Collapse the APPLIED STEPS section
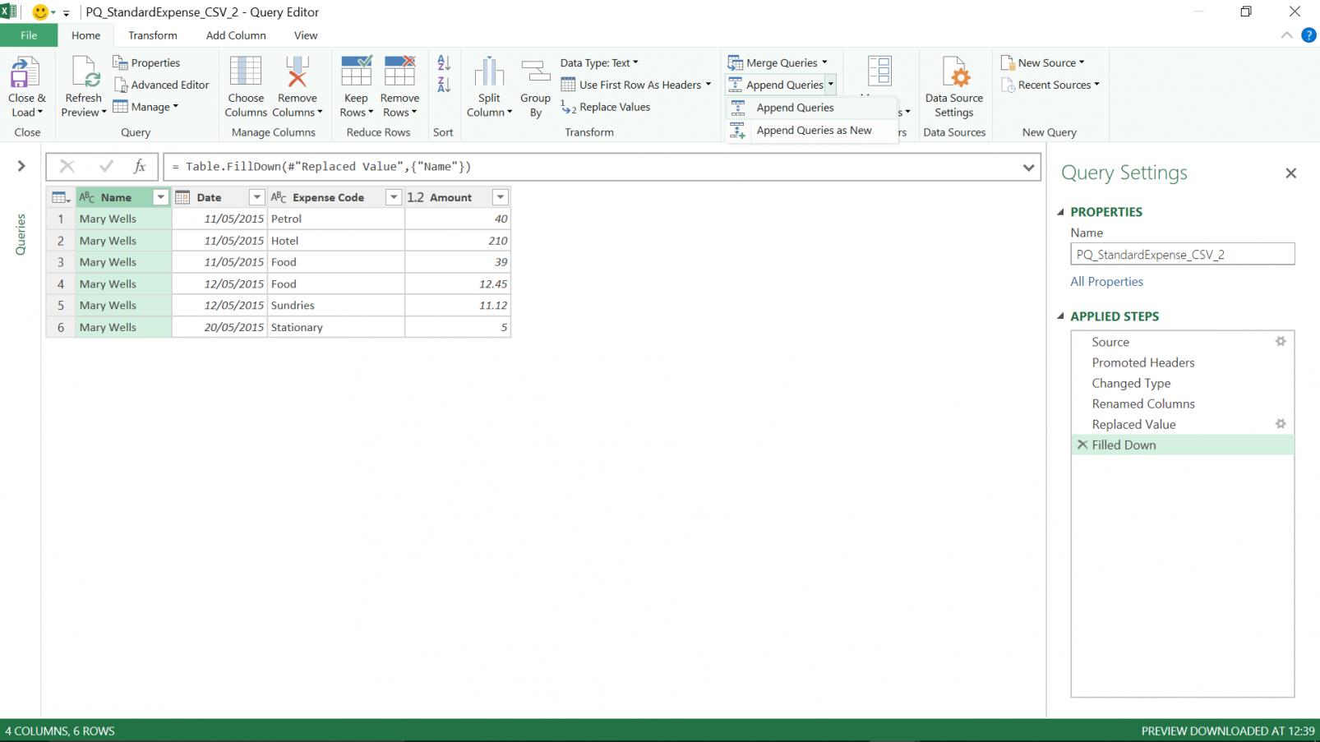 [1060, 316]
